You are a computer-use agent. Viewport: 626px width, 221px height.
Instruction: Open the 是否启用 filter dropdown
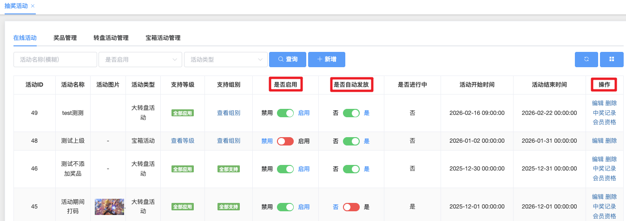coord(140,59)
